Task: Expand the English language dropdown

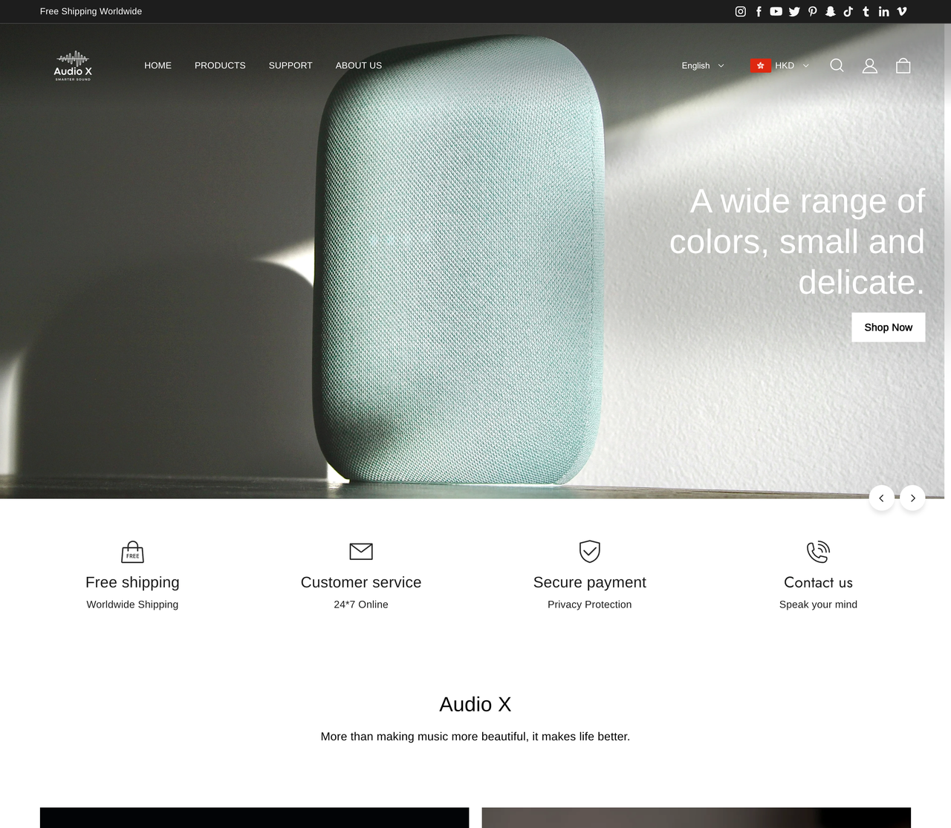Action: (x=702, y=65)
